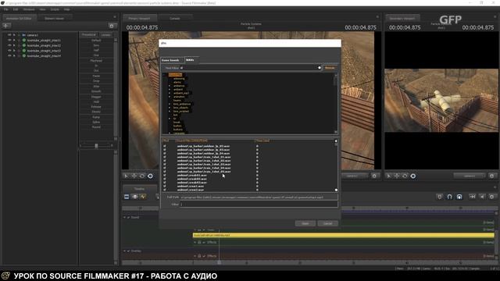Click the folder tree vertical scrollbar

[x=336, y=104]
